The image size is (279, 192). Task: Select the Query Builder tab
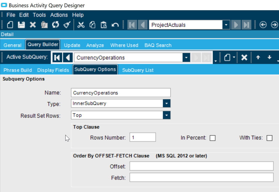43,44
